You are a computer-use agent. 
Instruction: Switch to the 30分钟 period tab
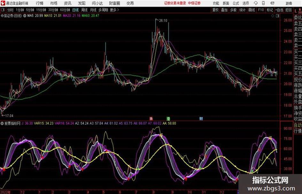(53, 10)
